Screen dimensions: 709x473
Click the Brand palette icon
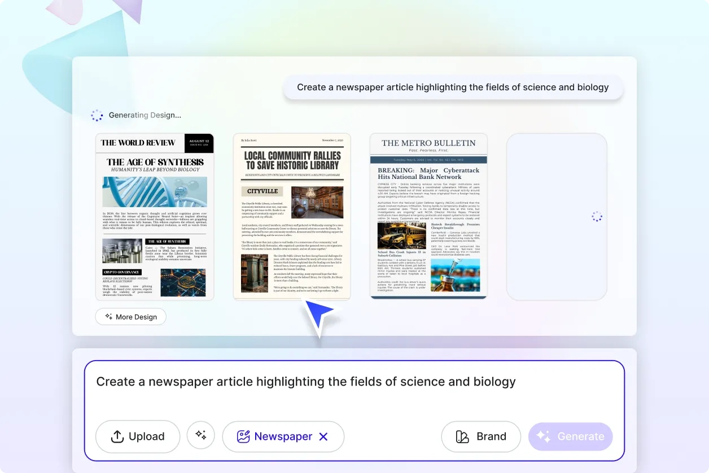pos(462,436)
